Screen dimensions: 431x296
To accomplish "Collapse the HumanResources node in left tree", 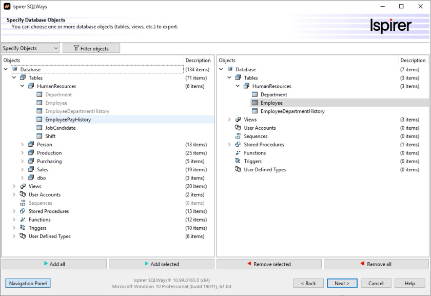I will coord(22,86).
